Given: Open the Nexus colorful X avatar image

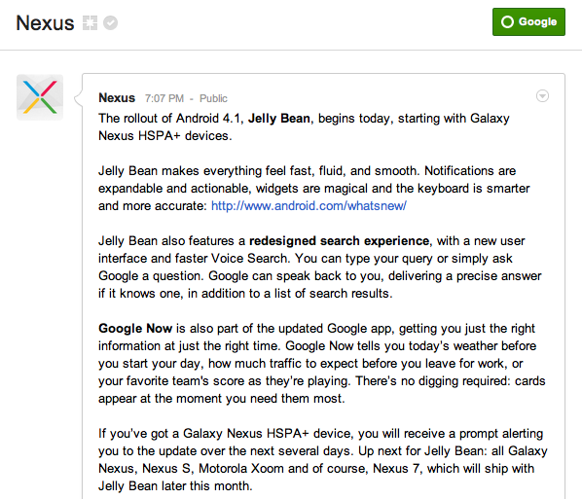Looking at the screenshot, I should click(40, 97).
